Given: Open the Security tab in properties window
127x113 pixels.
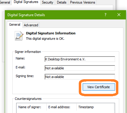Looking at the screenshot, I should [48, 2].
